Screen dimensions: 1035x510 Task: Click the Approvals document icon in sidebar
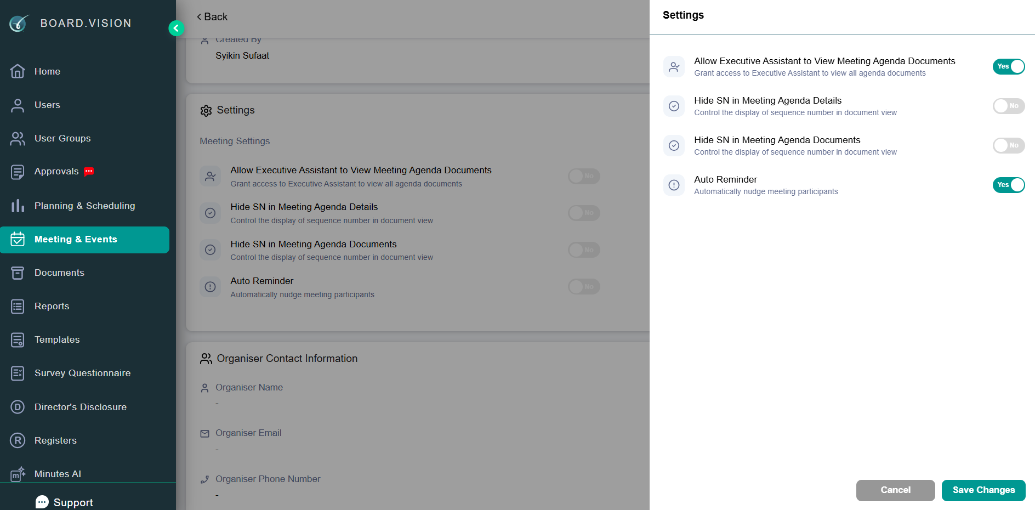pos(18,172)
